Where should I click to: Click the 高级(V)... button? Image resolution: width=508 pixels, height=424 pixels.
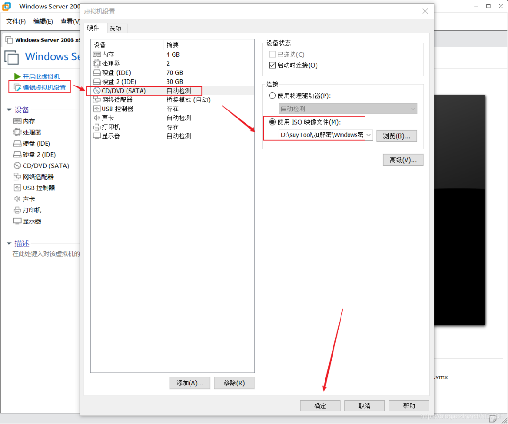(x=403, y=160)
